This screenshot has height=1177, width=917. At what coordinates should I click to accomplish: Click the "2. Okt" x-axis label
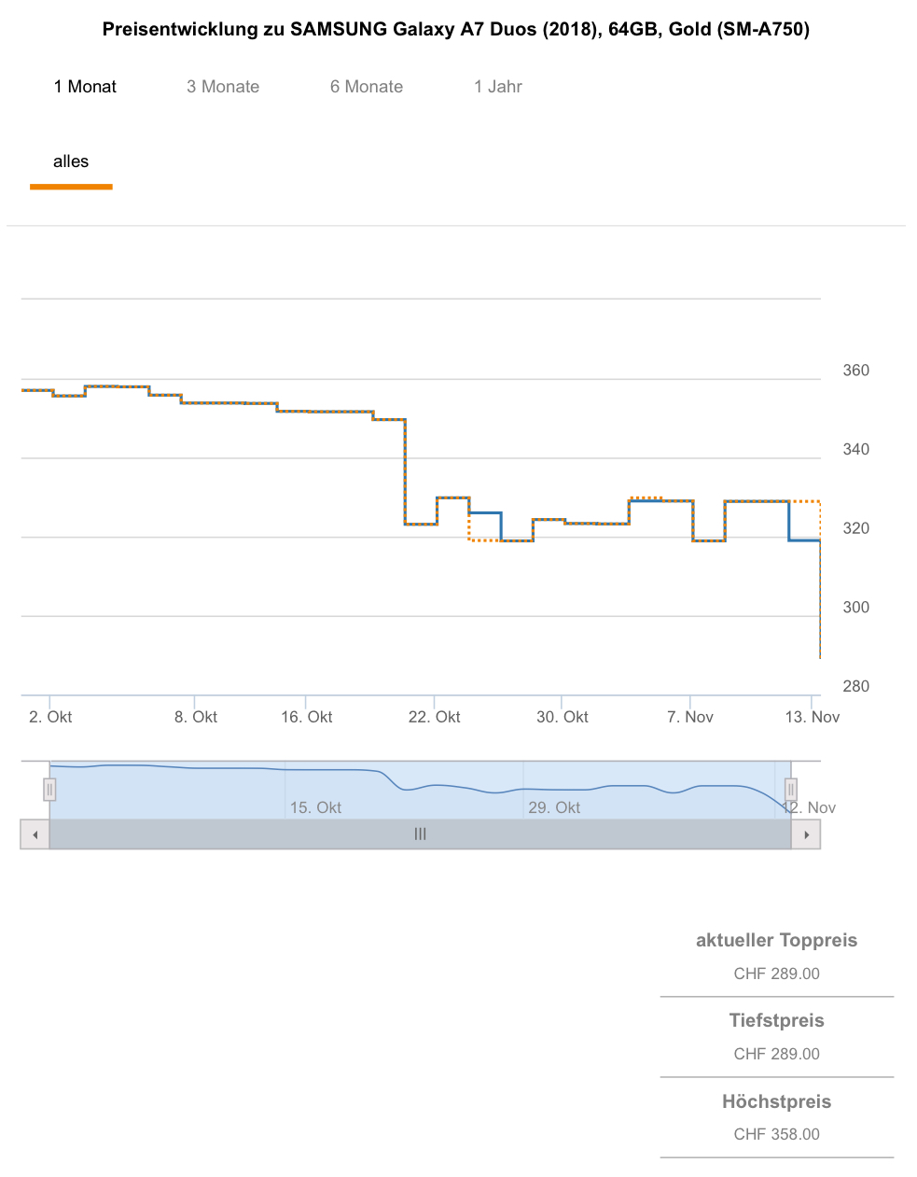(50, 717)
